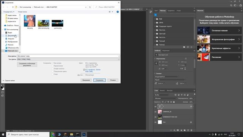
Task: Enable the Слои checkbox
Action: click(53, 74)
